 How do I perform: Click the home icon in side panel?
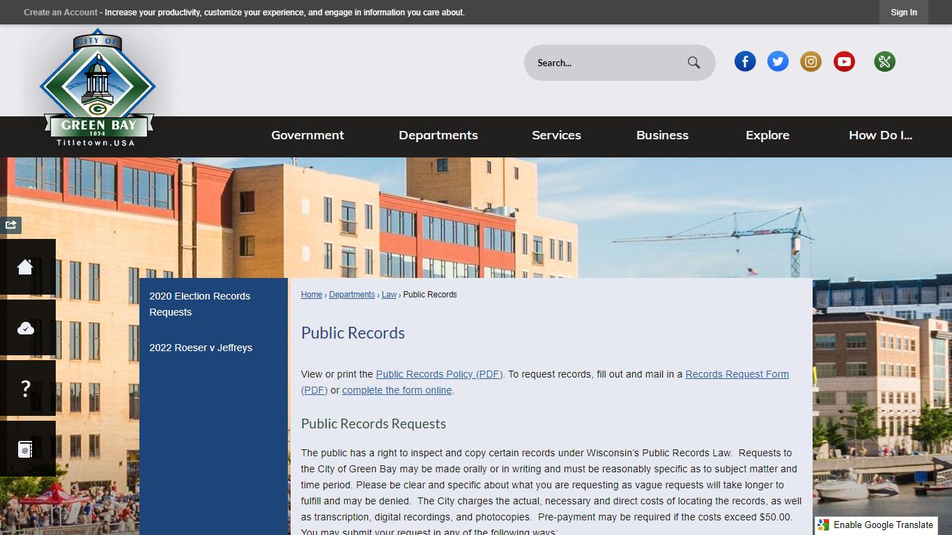26,267
